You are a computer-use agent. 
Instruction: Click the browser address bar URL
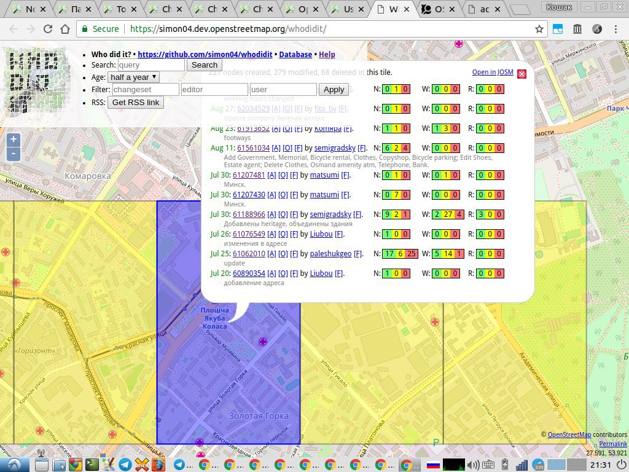229,29
